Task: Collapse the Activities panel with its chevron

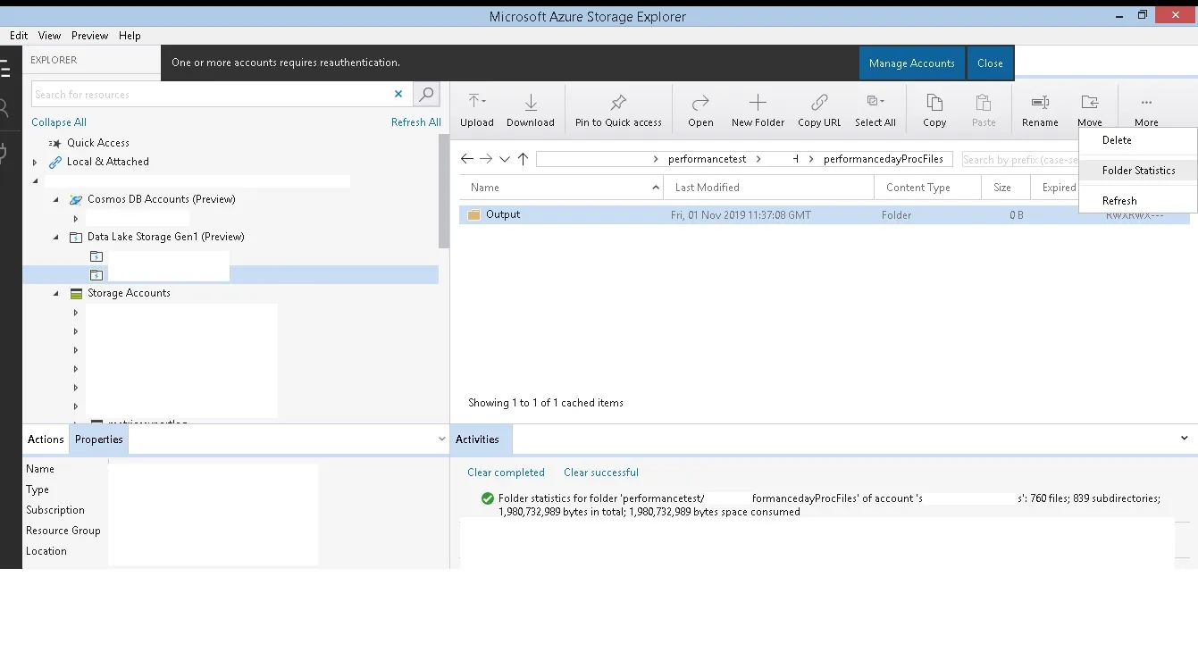Action: tap(1185, 439)
